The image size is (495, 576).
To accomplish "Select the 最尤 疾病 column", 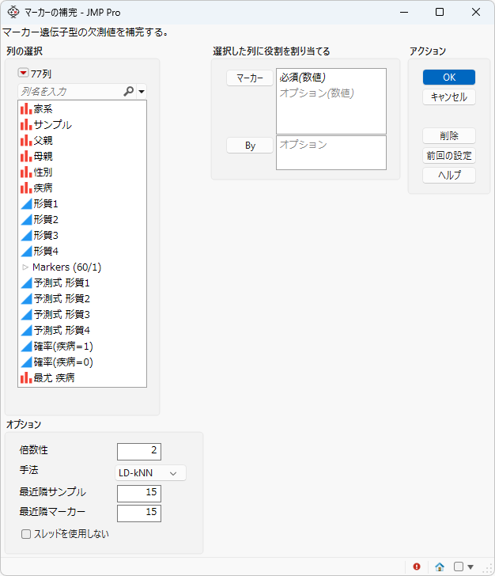I will 82,377.
